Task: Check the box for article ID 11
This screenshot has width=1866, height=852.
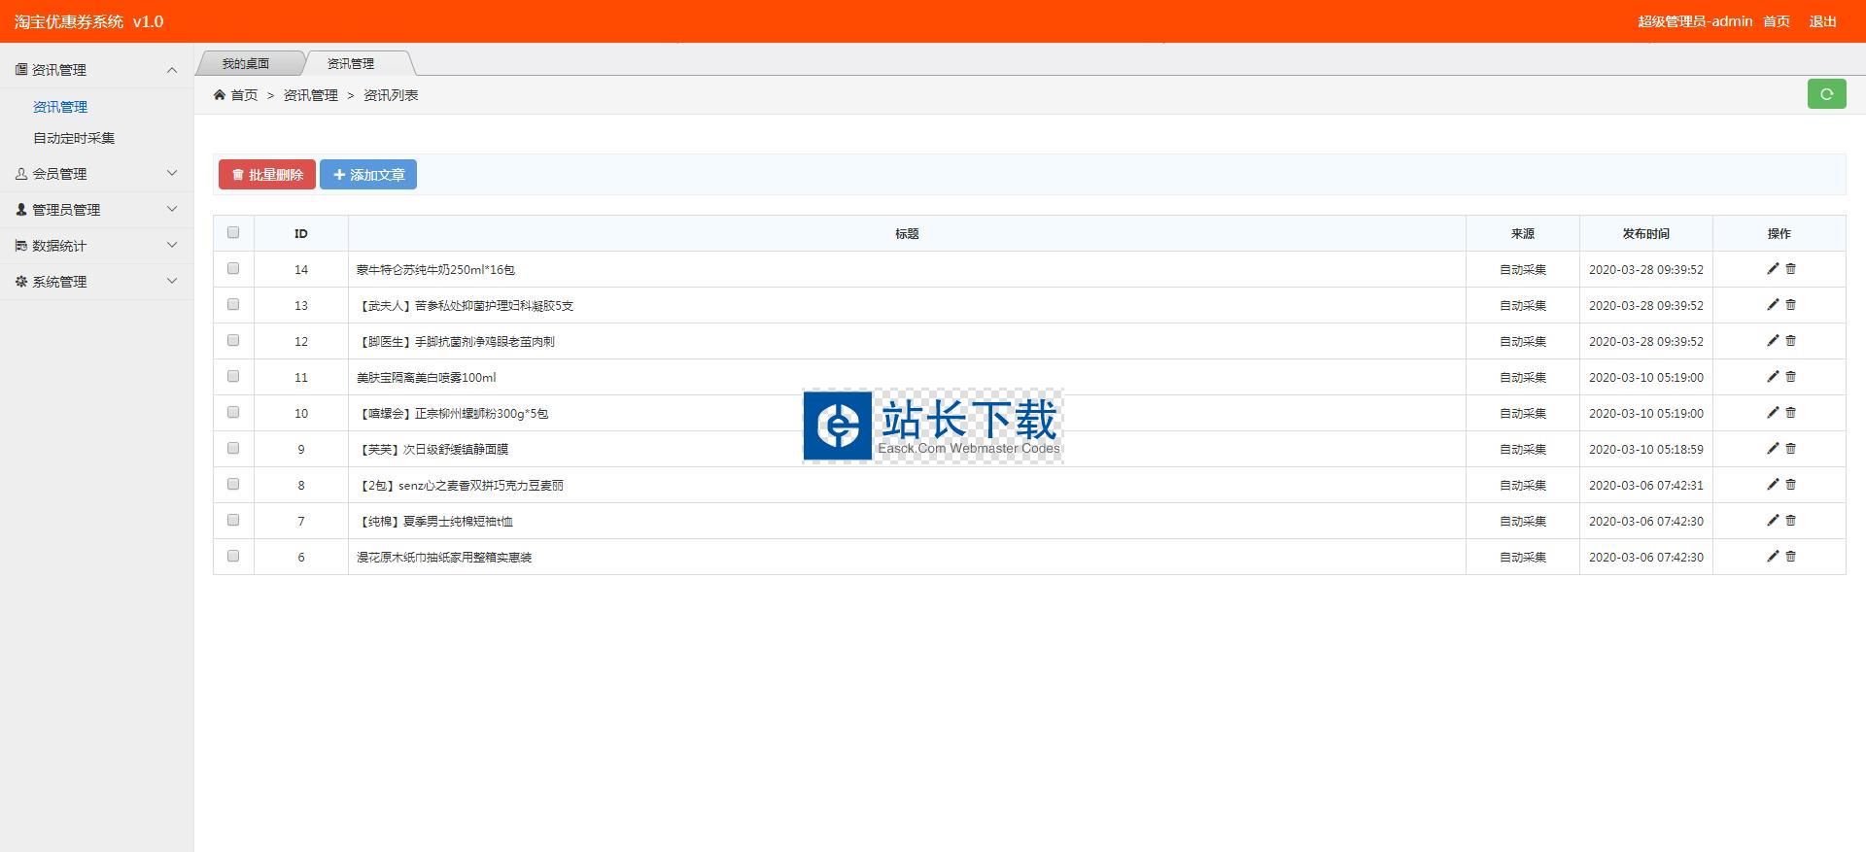Action: pos(233,376)
